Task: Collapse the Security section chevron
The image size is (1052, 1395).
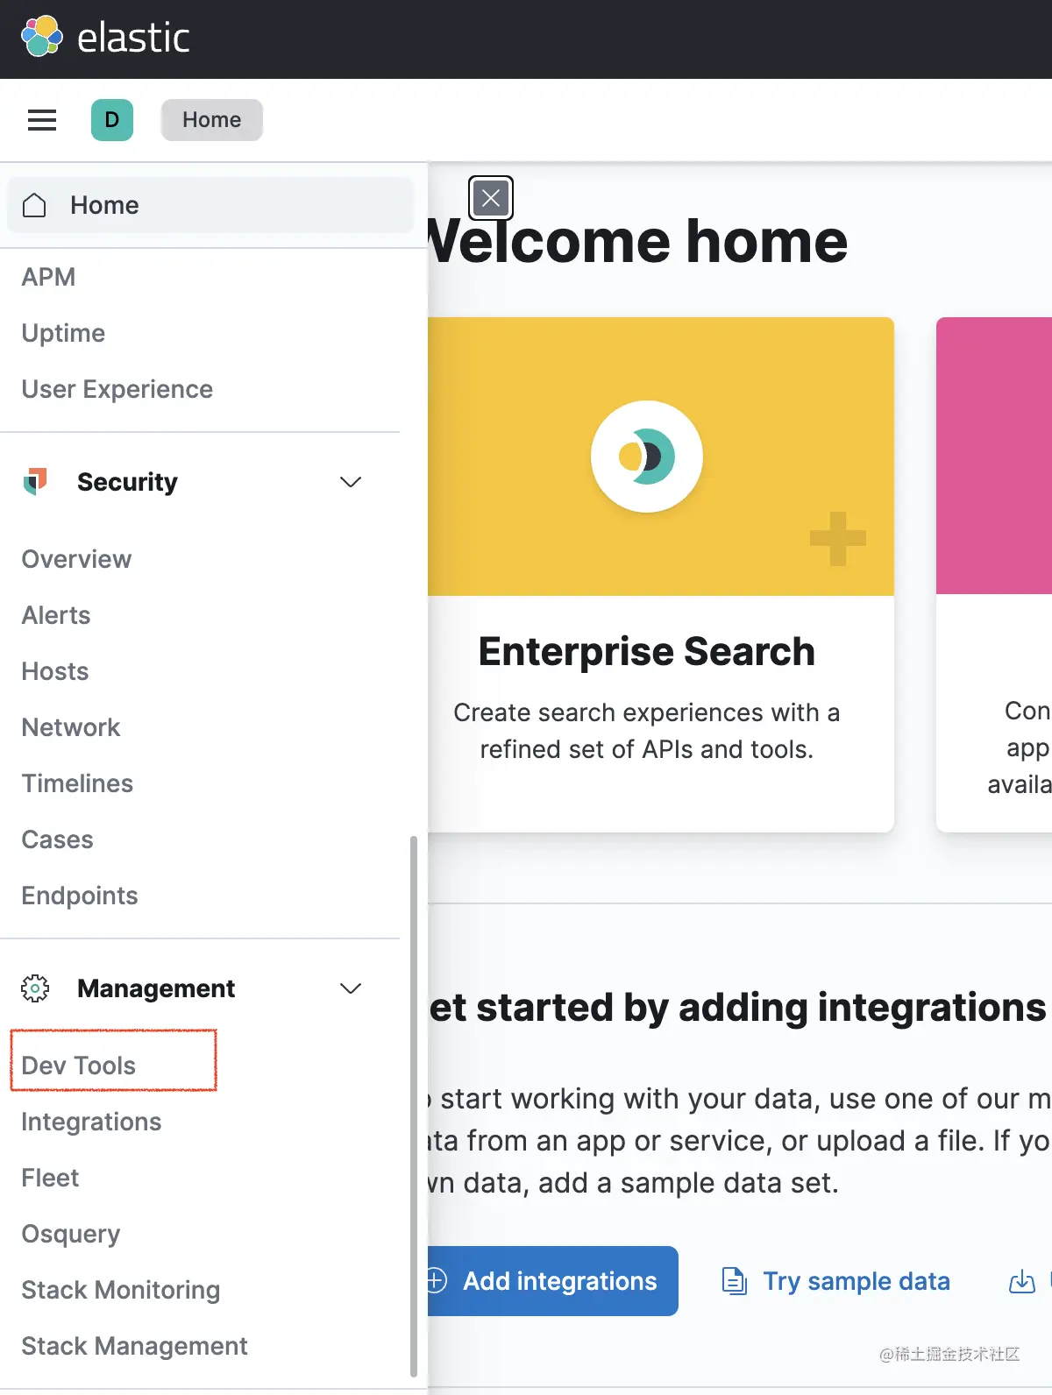Action: point(351,482)
